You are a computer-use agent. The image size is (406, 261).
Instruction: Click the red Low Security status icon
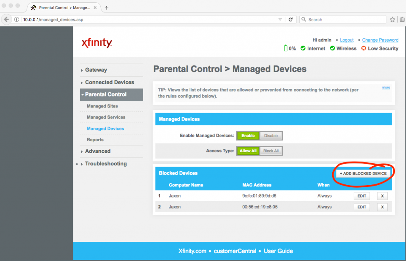click(x=363, y=48)
